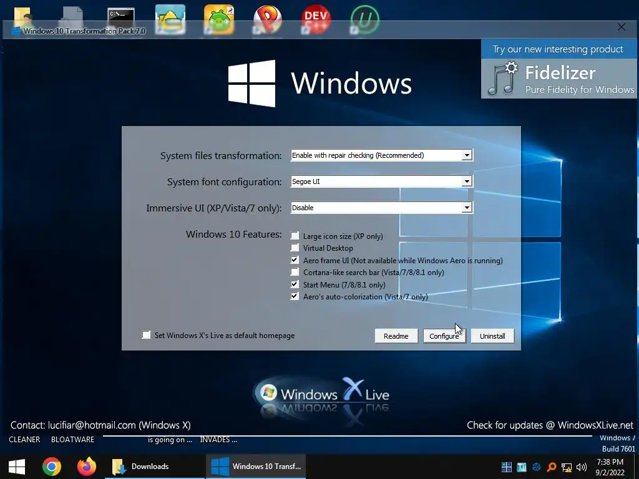This screenshot has width=639, height=479.
Task: Click the light blue tile tray icon
Action: point(522,467)
